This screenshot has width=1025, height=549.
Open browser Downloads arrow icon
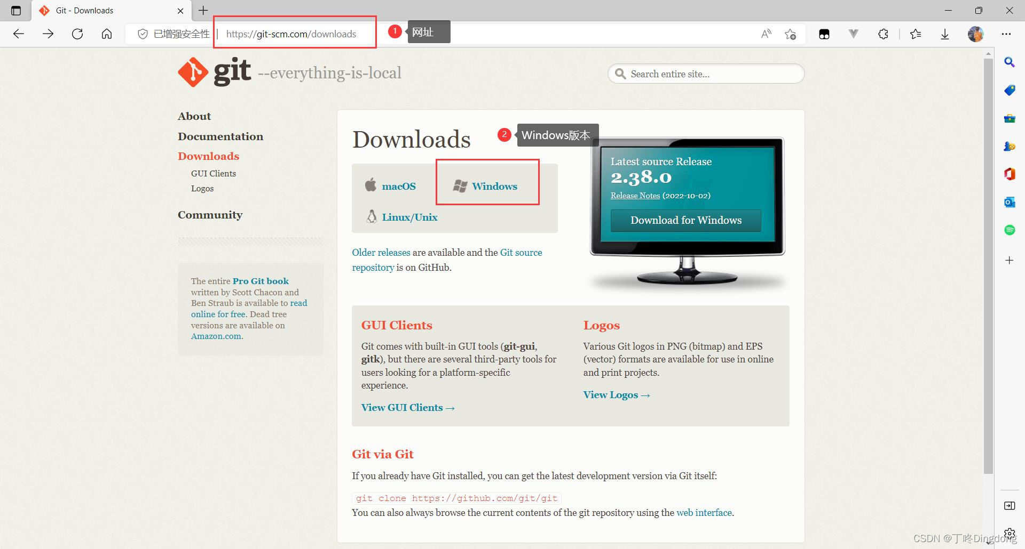(945, 34)
